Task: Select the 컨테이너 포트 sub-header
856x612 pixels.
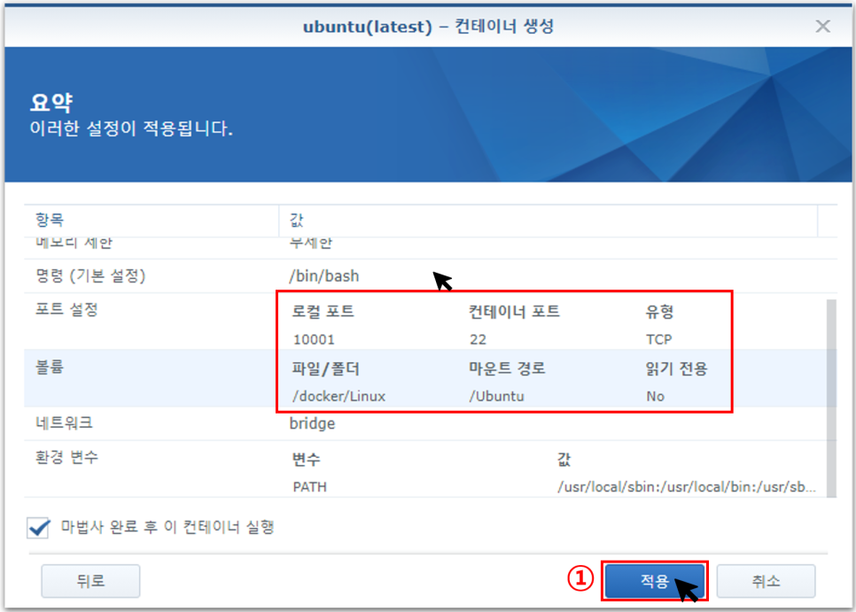Action: click(514, 312)
